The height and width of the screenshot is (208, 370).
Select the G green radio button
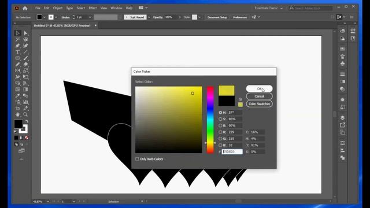[x=220, y=139]
